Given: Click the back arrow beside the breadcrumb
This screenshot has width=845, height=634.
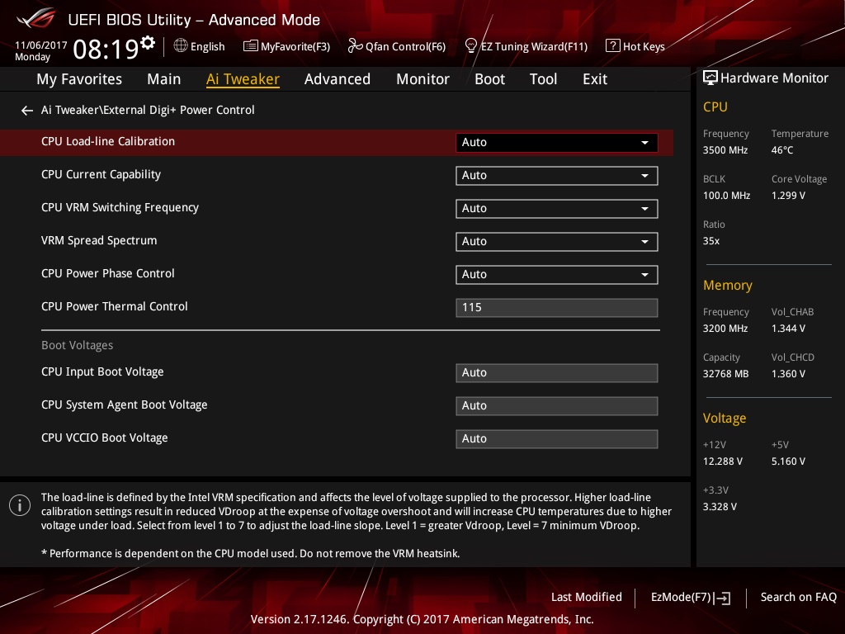Looking at the screenshot, I should tap(27, 111).
